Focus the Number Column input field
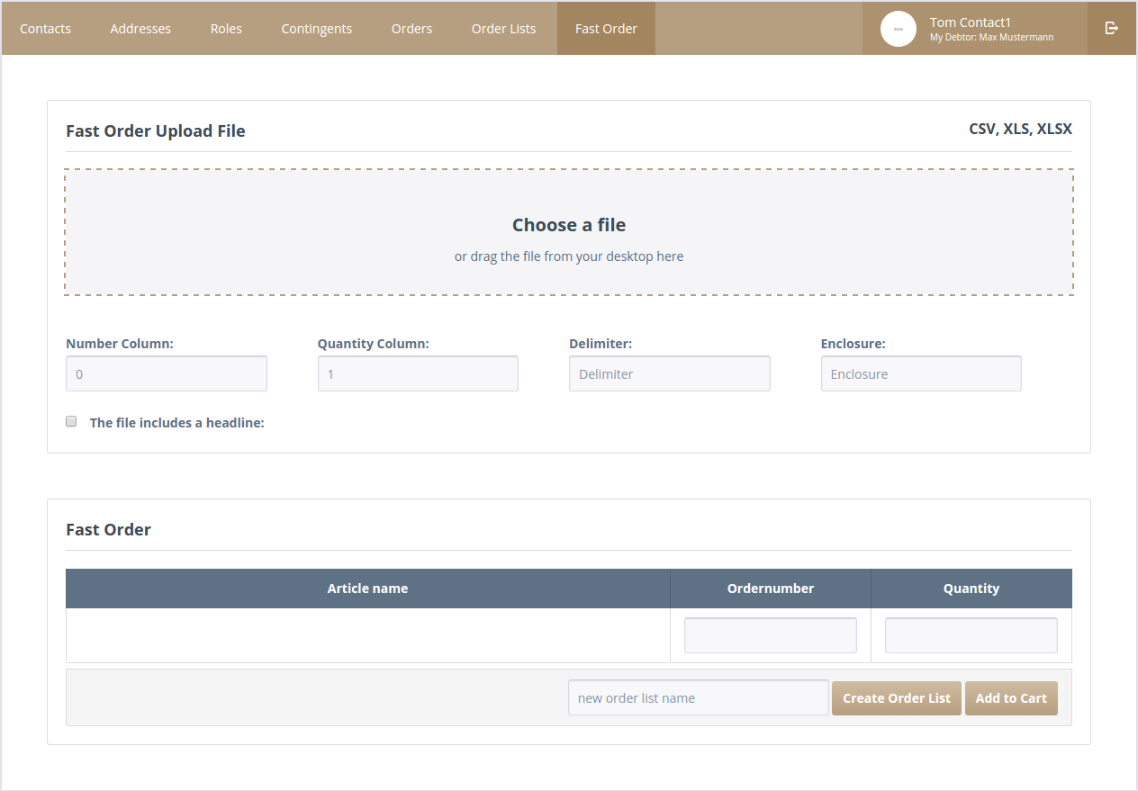 (167, 373)
